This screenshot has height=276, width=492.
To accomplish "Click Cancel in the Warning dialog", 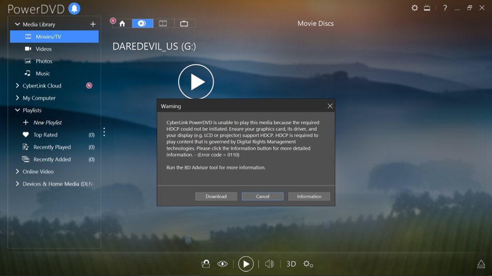I will pyautogui.click(x=262, y=196).
